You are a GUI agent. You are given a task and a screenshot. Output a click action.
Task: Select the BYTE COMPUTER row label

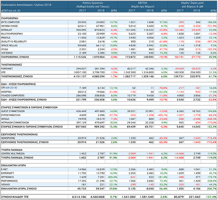10,22
